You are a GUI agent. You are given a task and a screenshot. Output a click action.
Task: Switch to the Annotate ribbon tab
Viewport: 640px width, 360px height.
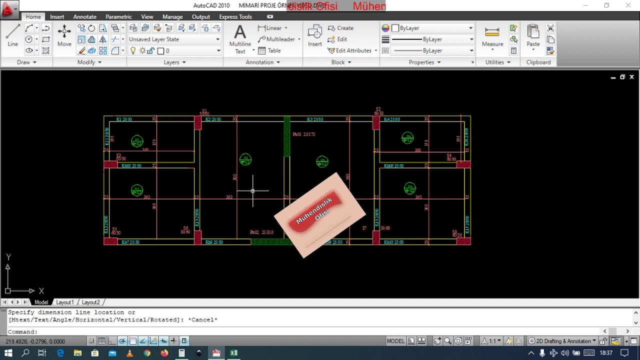point(84,16)
